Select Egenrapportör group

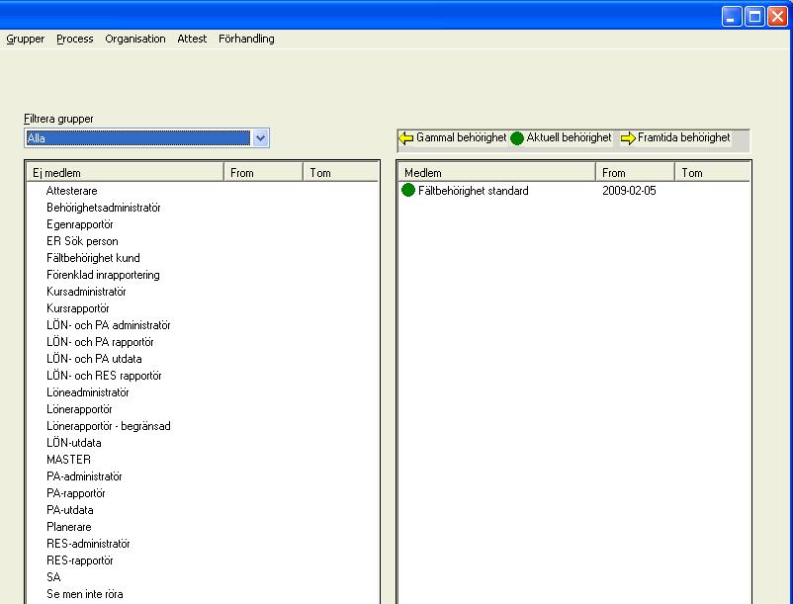80,224
